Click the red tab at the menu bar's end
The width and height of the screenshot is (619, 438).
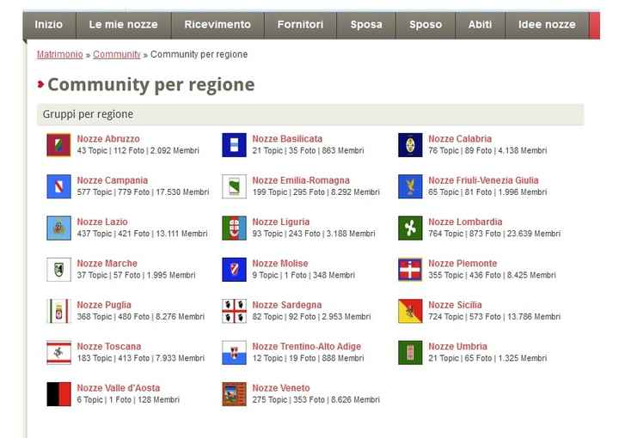click(594, 25)
